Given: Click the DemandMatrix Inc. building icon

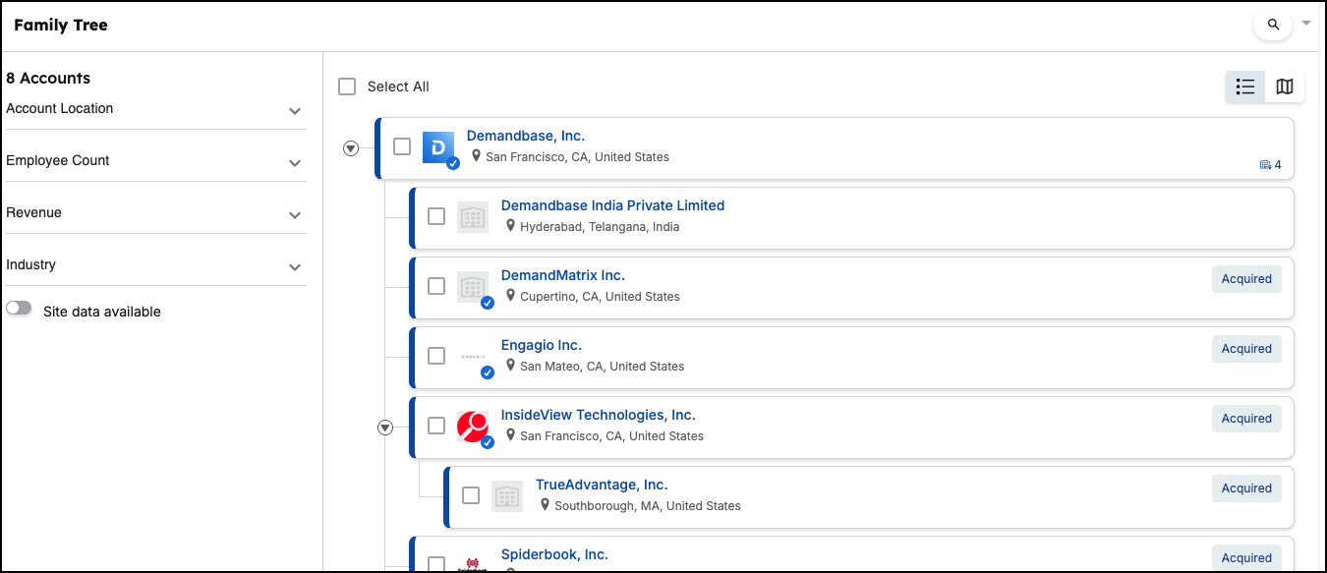Looking at the screenshot, I should tap(473, 286).
